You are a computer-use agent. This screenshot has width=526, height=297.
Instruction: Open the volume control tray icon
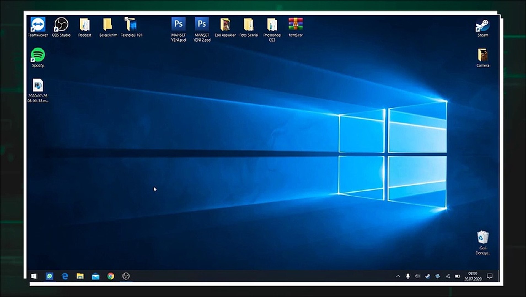pos(418,276)
